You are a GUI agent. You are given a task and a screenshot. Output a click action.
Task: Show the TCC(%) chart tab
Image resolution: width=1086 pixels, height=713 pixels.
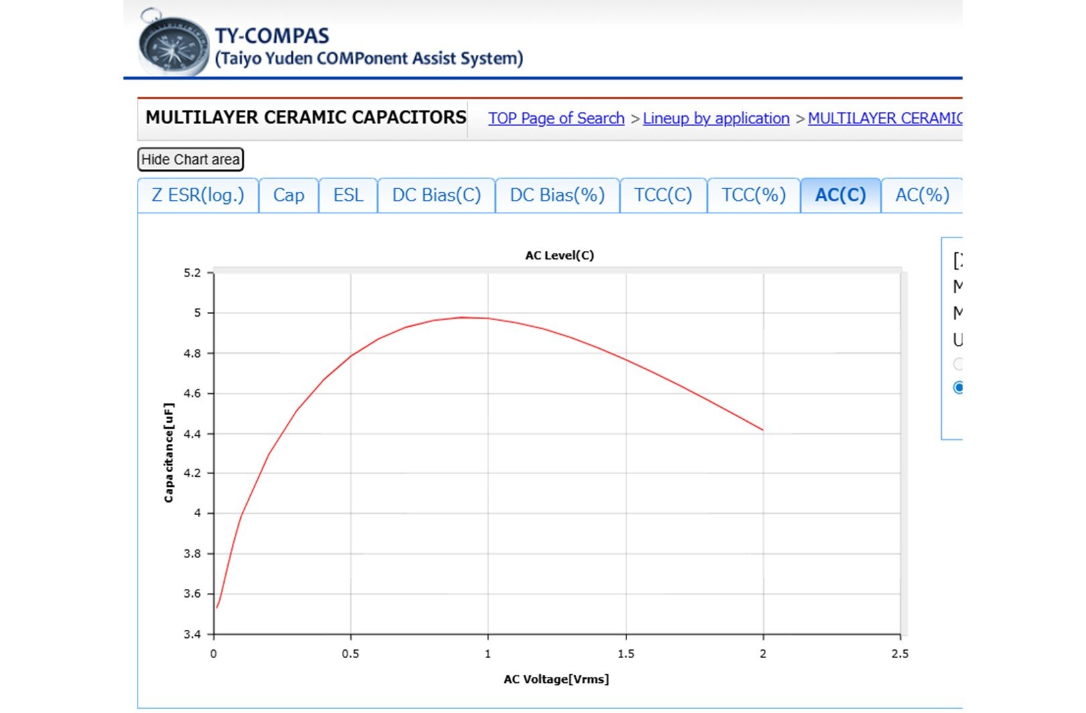click(753, 195)
